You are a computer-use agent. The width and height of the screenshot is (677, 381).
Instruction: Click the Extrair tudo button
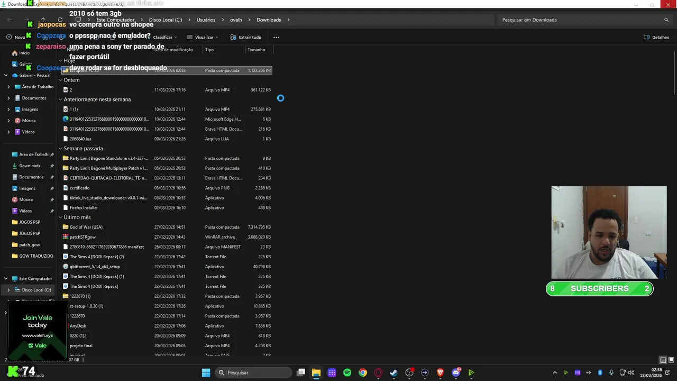(246, 37)
